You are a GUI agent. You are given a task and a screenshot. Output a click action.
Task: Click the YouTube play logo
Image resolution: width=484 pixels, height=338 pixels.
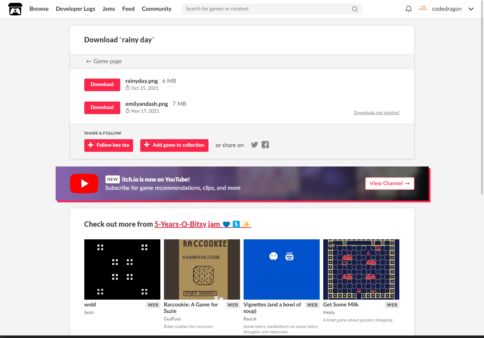tap(84, 183)
